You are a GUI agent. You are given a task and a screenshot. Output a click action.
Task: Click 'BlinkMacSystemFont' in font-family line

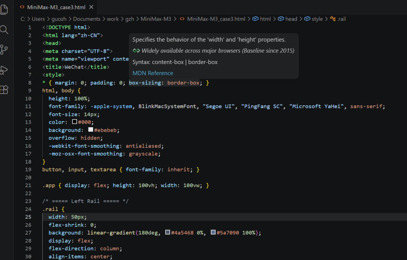tap(167, 106)
